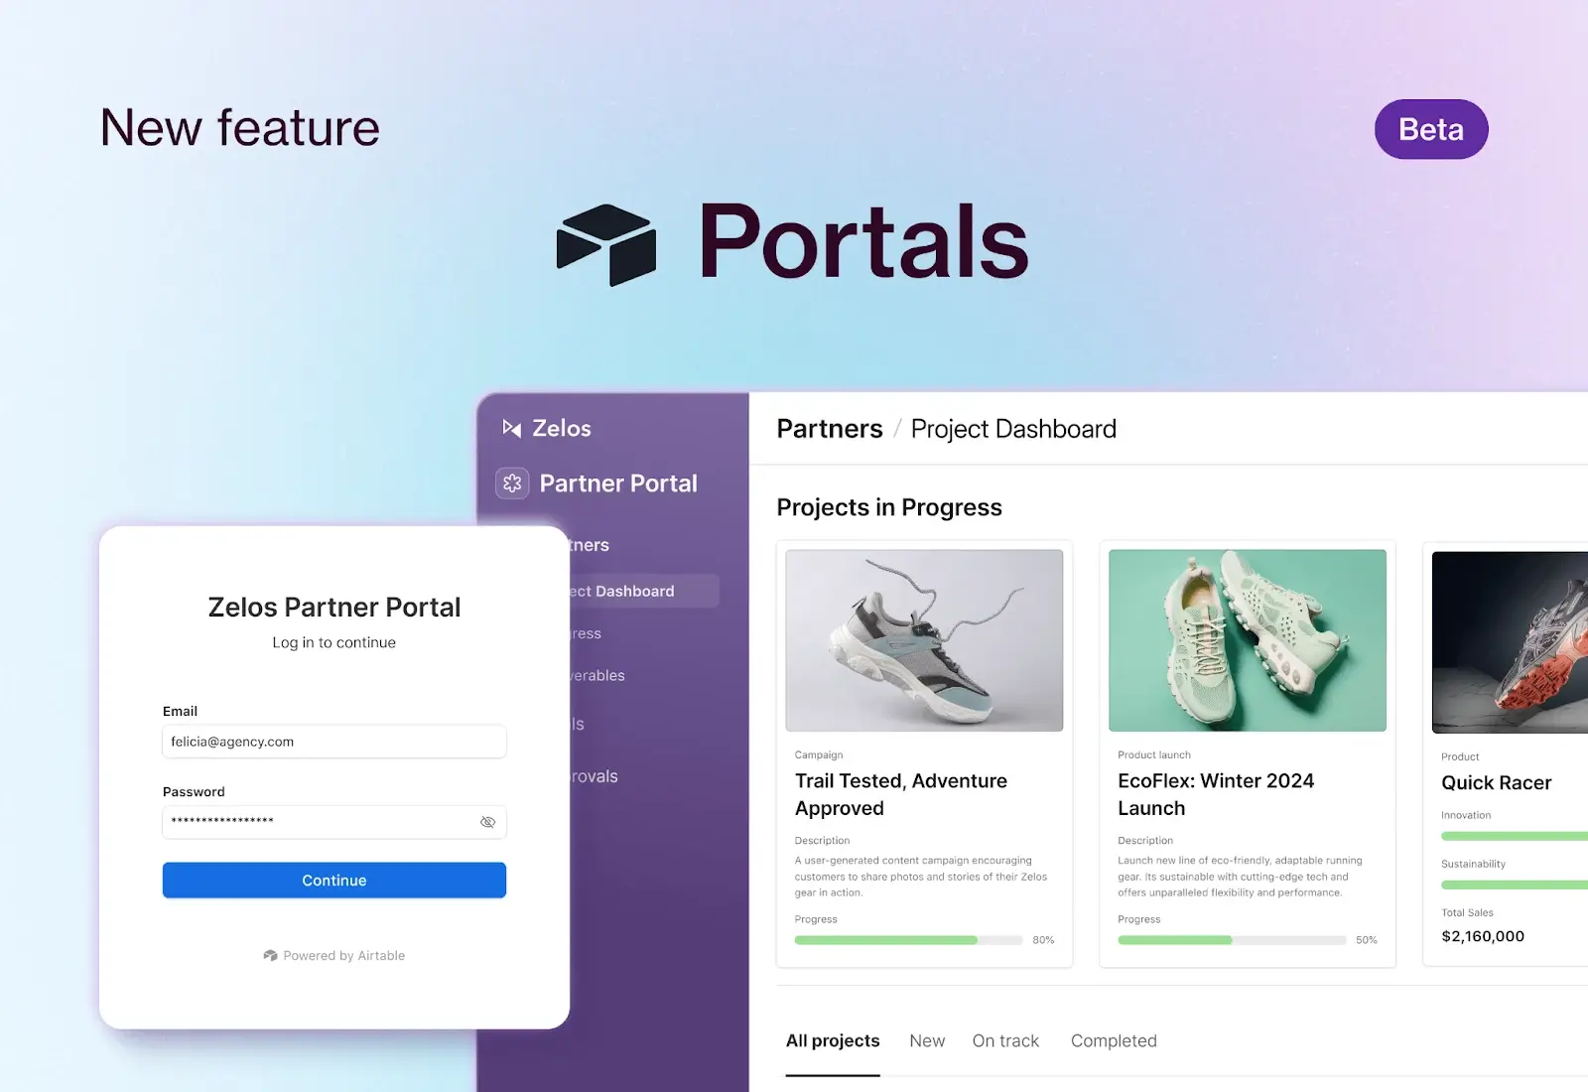
Task: Click the Innovation rating bar
Action: point(1515,836)
